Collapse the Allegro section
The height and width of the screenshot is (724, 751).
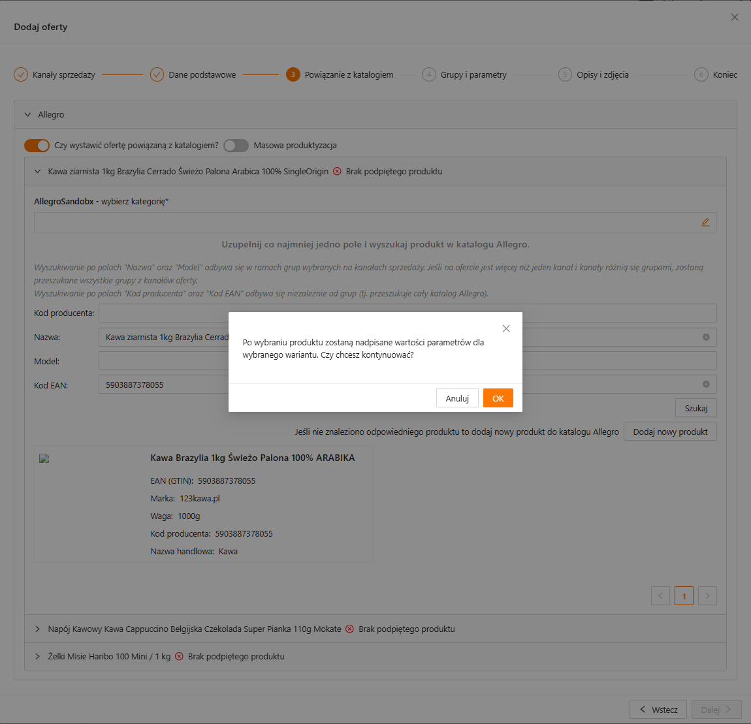click(28, 114)
